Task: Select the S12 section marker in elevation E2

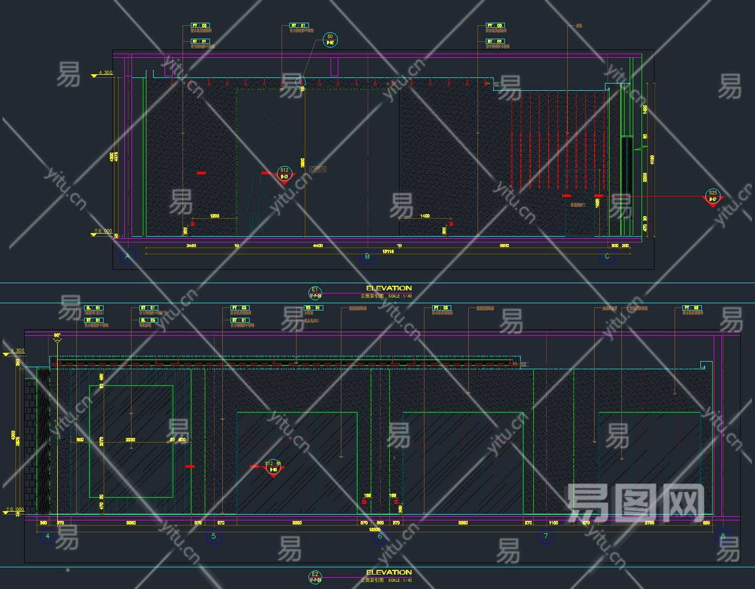Action: (273, 468)
